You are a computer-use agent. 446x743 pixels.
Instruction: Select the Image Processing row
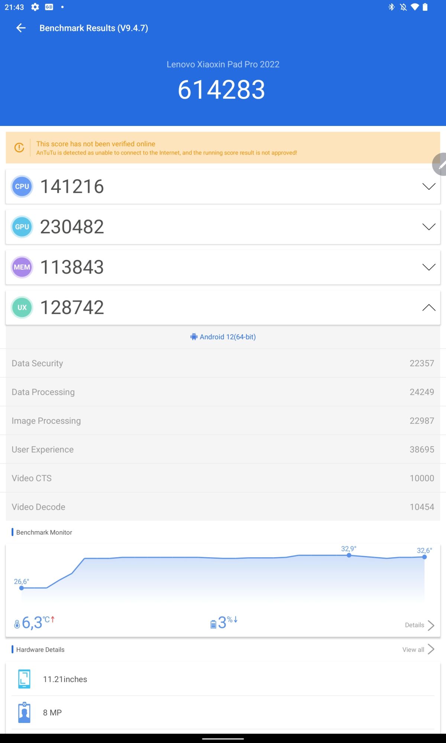click(223, 421)
